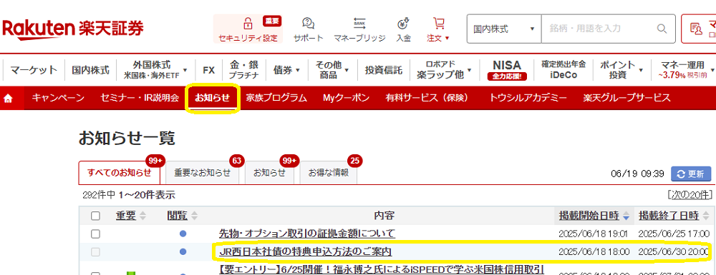Open 金・銀 プラチナ menu
Screen dimensions: 716x275
pos(244,70)
